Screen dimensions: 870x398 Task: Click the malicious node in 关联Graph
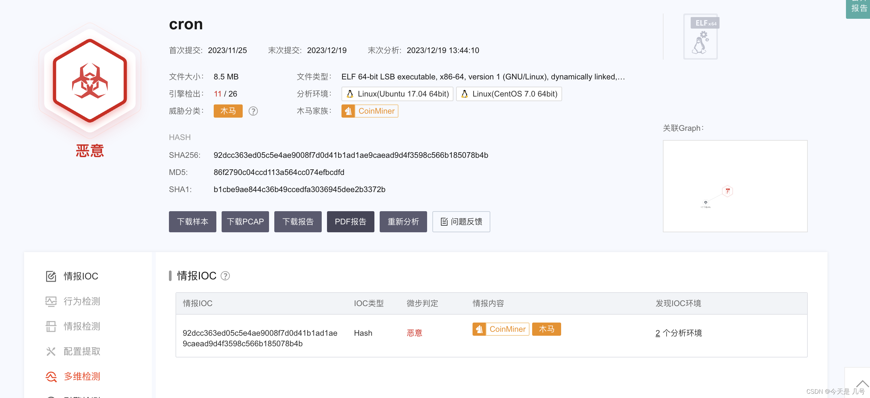click(x=727, y=191)
